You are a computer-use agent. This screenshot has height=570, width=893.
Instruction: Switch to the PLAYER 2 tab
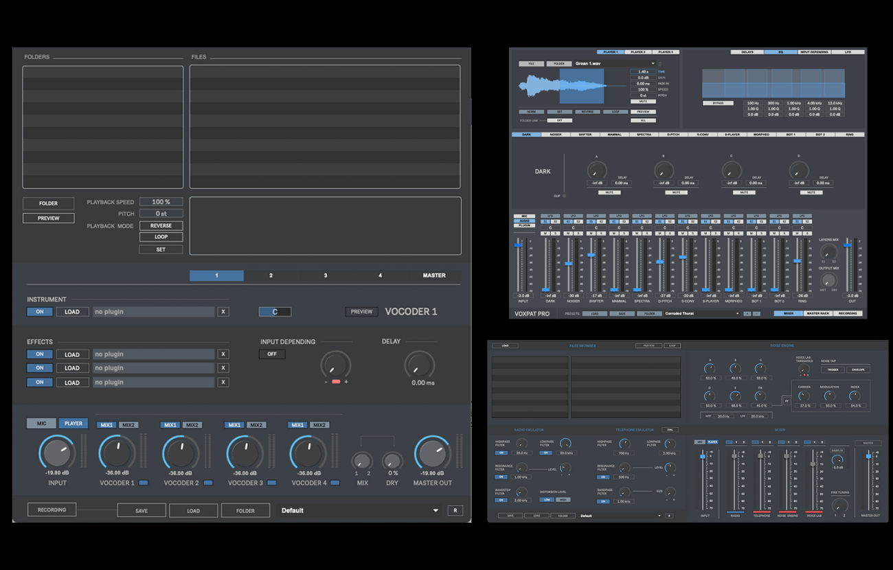[x=638, y=52]
